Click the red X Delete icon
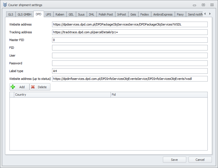 33,87
